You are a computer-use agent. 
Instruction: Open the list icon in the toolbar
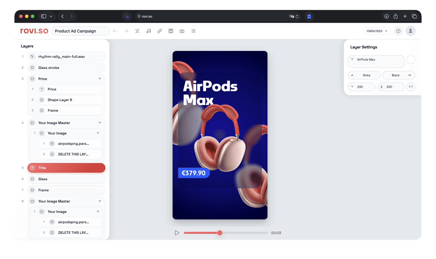coord(193,31)
